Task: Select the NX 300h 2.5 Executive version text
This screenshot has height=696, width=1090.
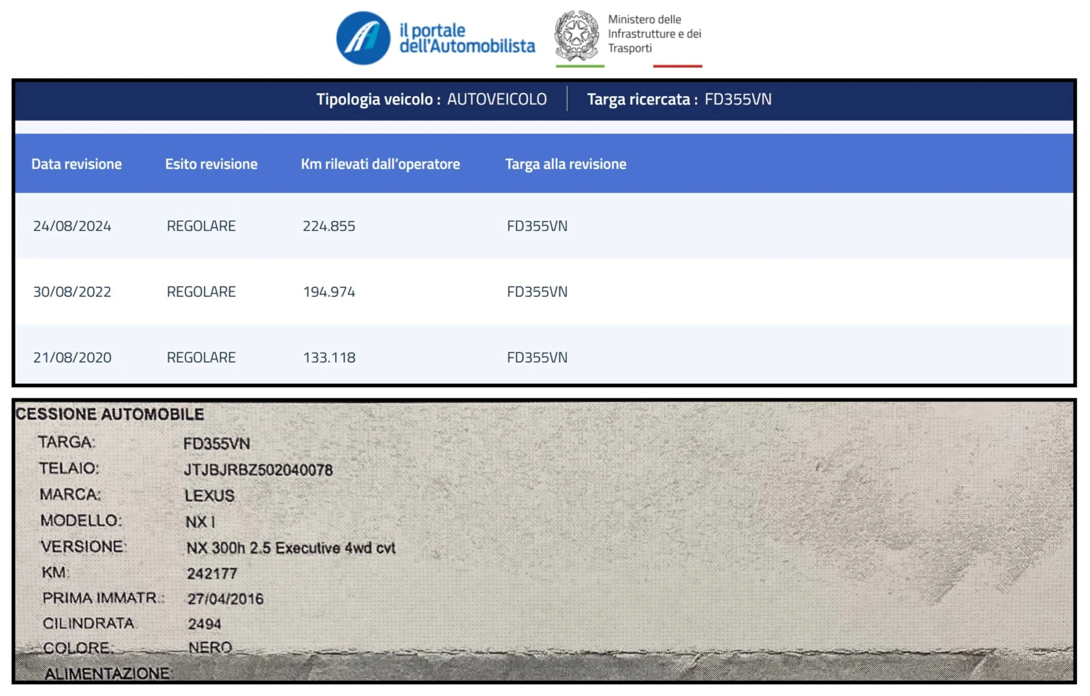Action: point(291,548)
